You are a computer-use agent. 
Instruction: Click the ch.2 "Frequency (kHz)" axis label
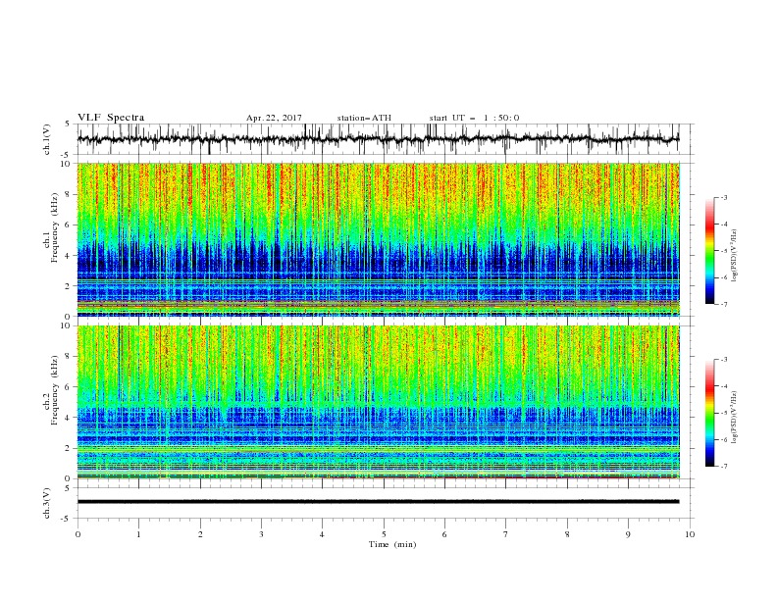coord(55,390)
